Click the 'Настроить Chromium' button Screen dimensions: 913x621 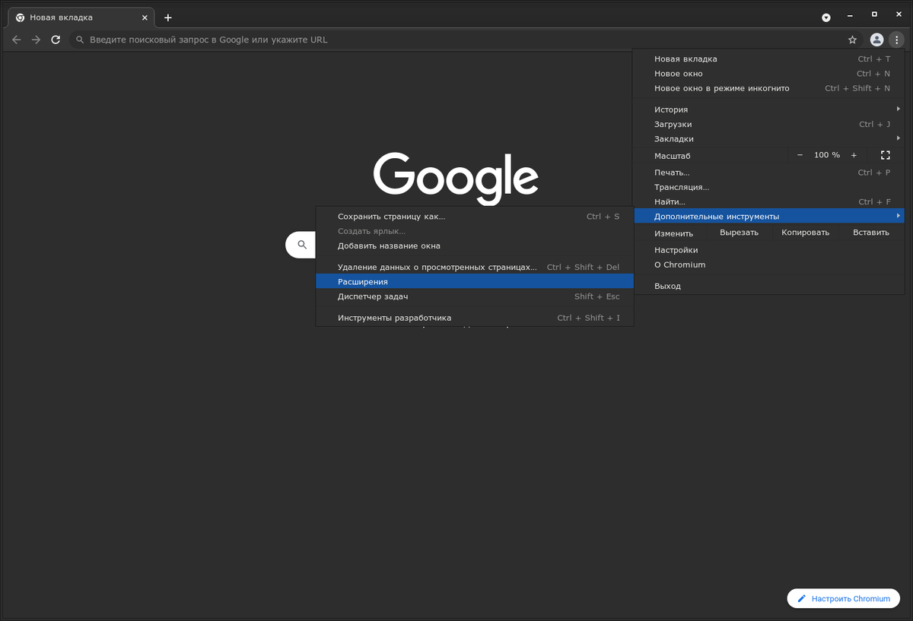click(844, 598)
